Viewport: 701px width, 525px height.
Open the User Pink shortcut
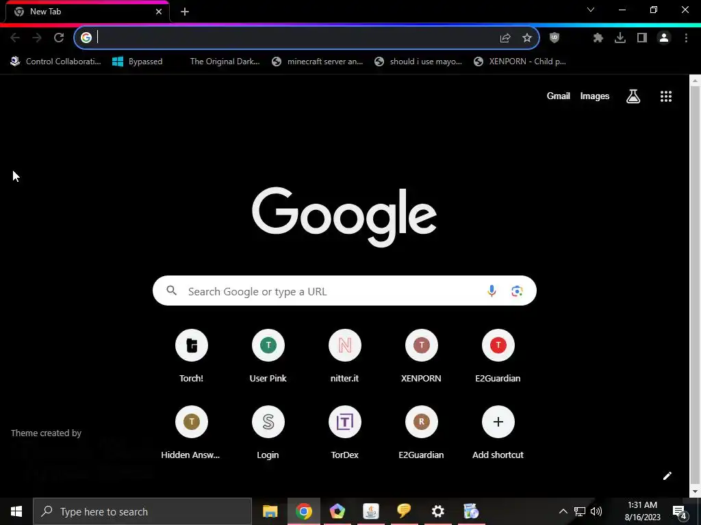[x=268, y=355]
